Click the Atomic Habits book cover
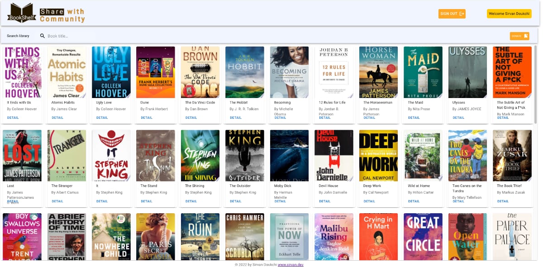This screenshot has width=543, height=267. [67, 72]
